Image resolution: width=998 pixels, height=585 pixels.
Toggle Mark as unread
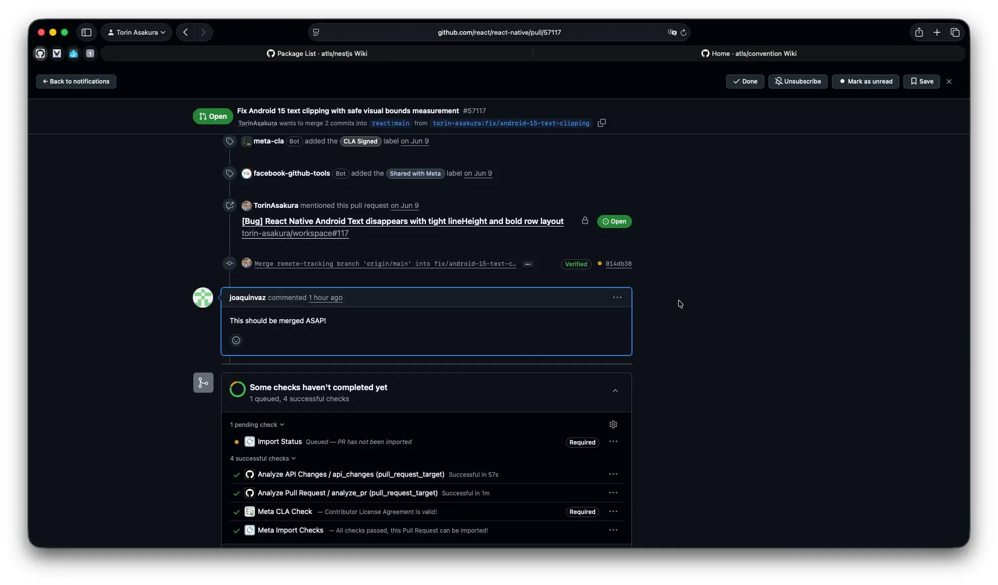click(866, 82)
